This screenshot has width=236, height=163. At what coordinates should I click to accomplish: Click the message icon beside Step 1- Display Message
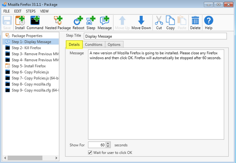(x=8, y=42)
